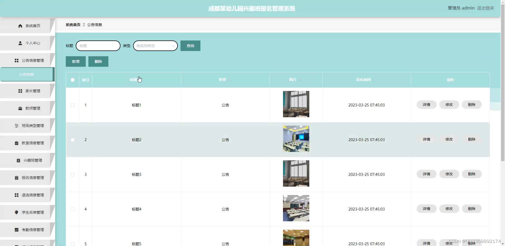Focus the 标题 search input field
The height and width of the screenshot is (246, 505).
click(x=98, y=46)
